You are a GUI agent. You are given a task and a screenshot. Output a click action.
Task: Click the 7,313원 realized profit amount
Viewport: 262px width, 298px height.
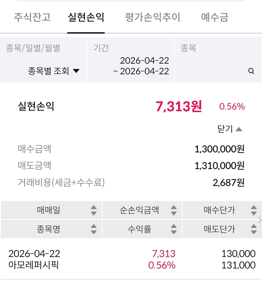point(179,106)
